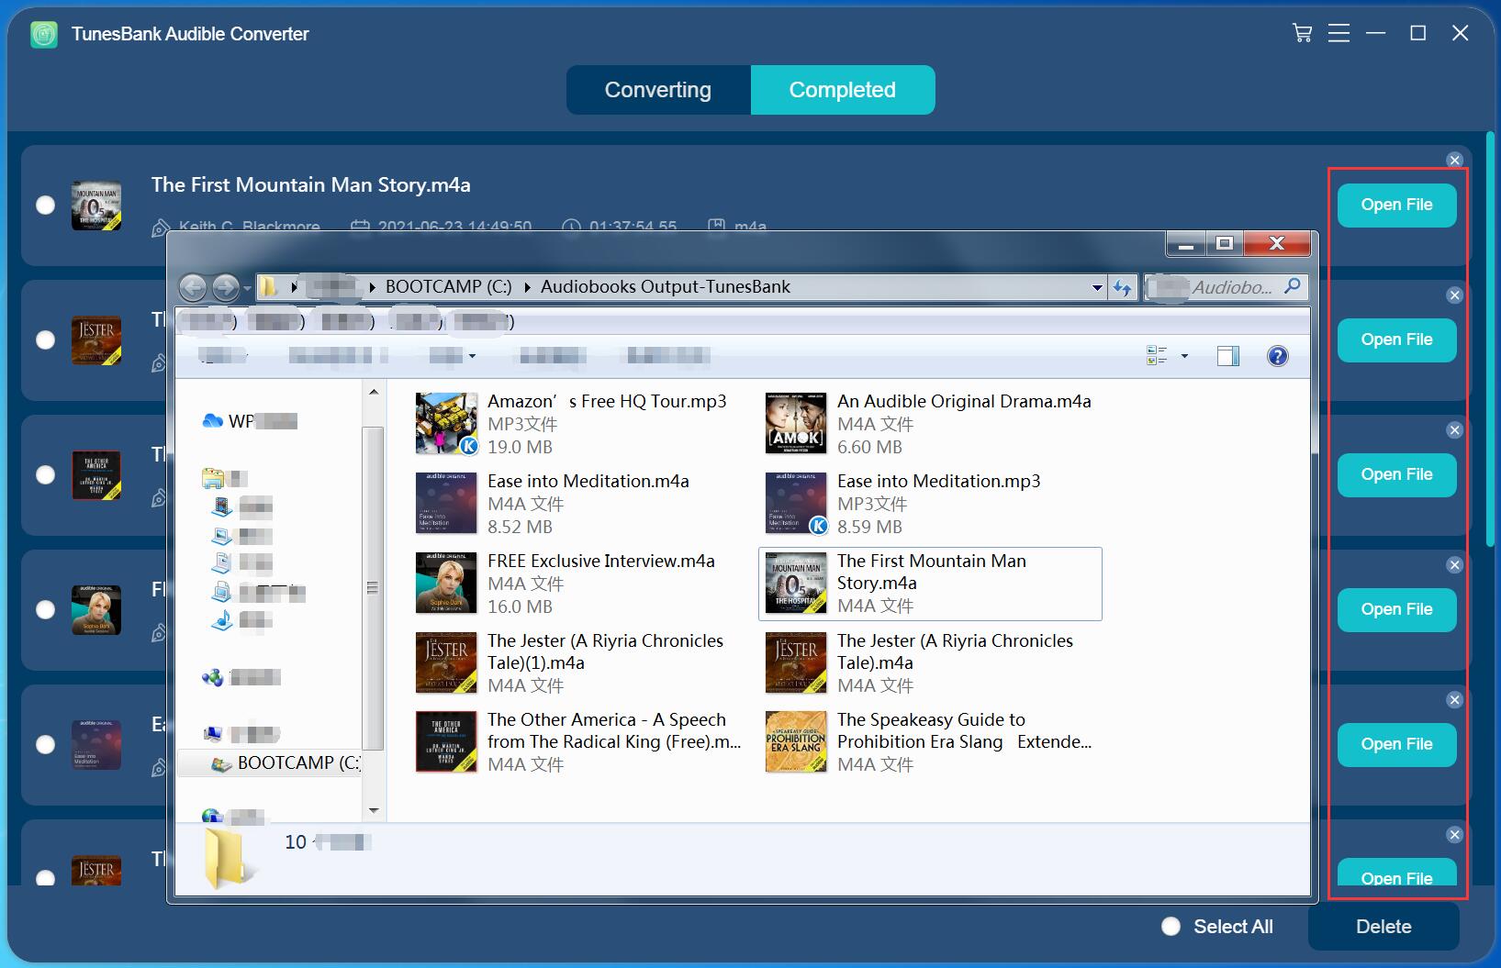Click the Prohibition Era Slang cover thumbnail
This screenshot has width=1501, height=968.
(x=796, y=741)
